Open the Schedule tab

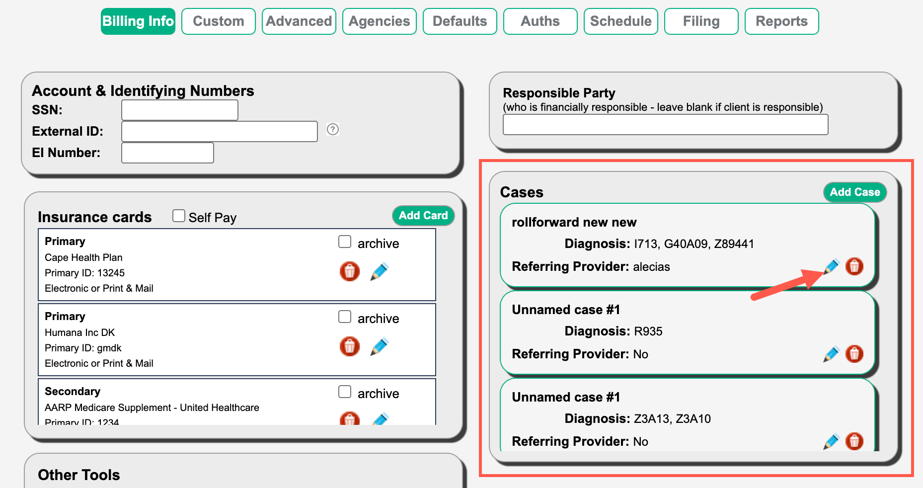620,21
